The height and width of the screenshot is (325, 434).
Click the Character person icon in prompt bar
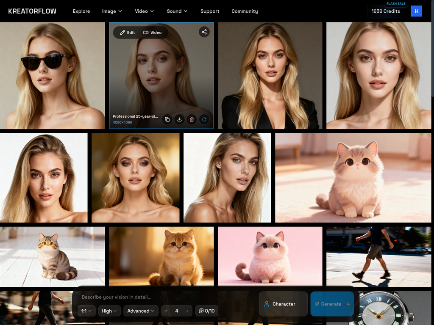267,304
